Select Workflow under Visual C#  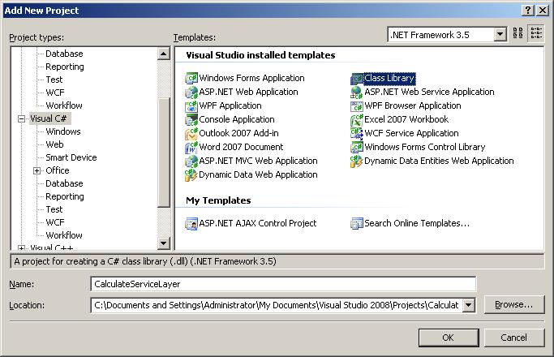coord(64,235)
